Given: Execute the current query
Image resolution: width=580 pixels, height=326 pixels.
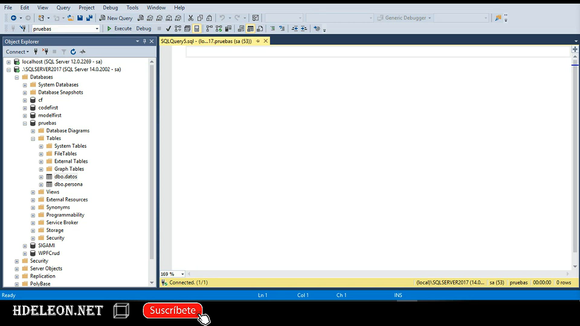Looking at the screenshot, I should (x=119, y=29).
